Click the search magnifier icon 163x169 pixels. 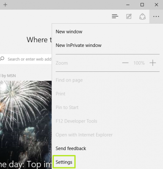(2, 58)
